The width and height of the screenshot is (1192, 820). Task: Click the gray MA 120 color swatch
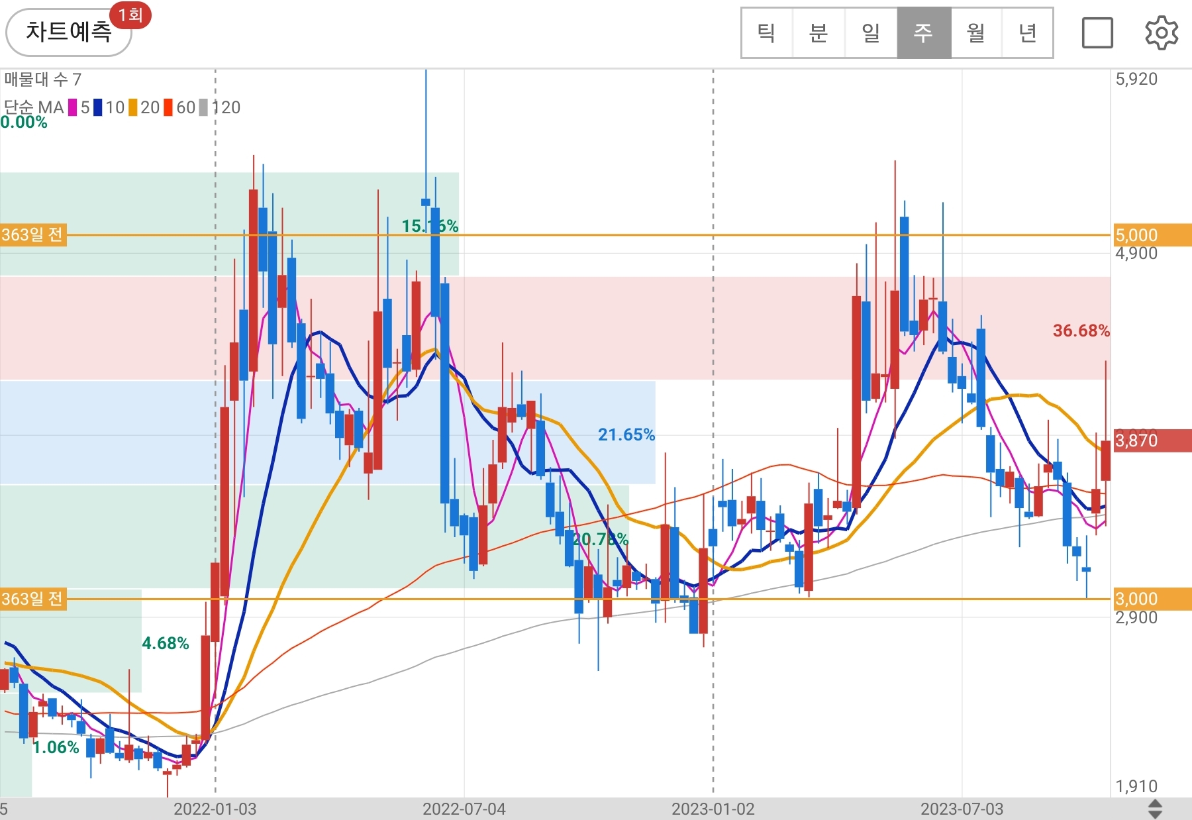[x=204, y=107]
